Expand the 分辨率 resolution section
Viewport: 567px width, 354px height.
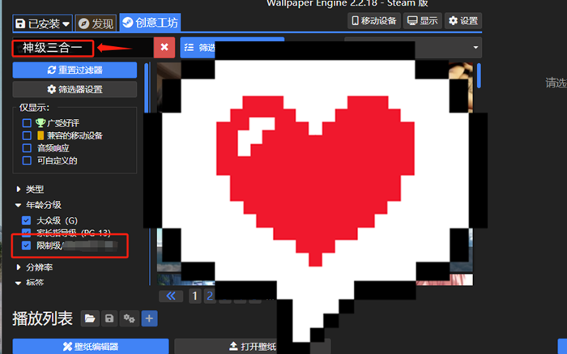(19, 267)
